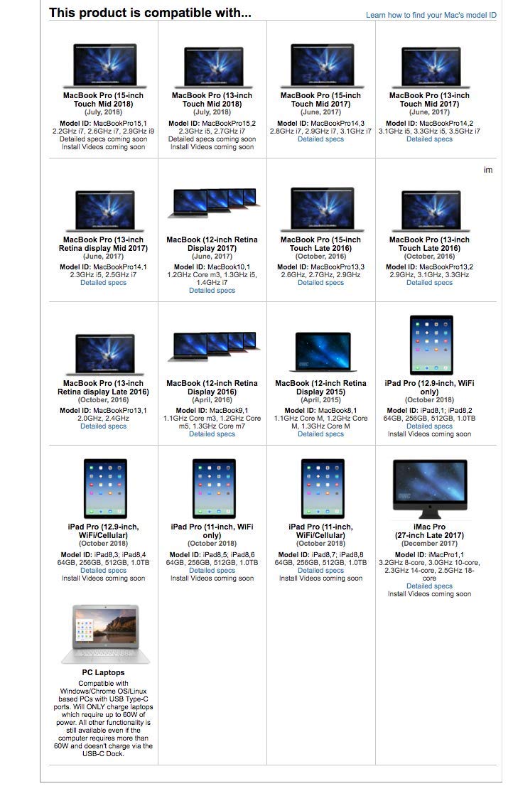This screenshot has width=513, height=791.
Task: Open Detailed specs for MacBookPro14,3
Action: 320,139
